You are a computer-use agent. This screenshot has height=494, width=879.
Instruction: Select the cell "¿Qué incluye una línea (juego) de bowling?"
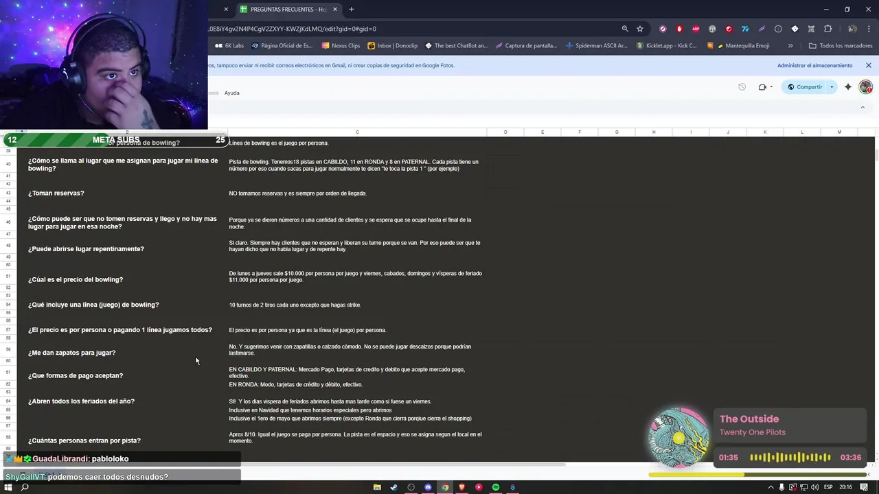93,305
